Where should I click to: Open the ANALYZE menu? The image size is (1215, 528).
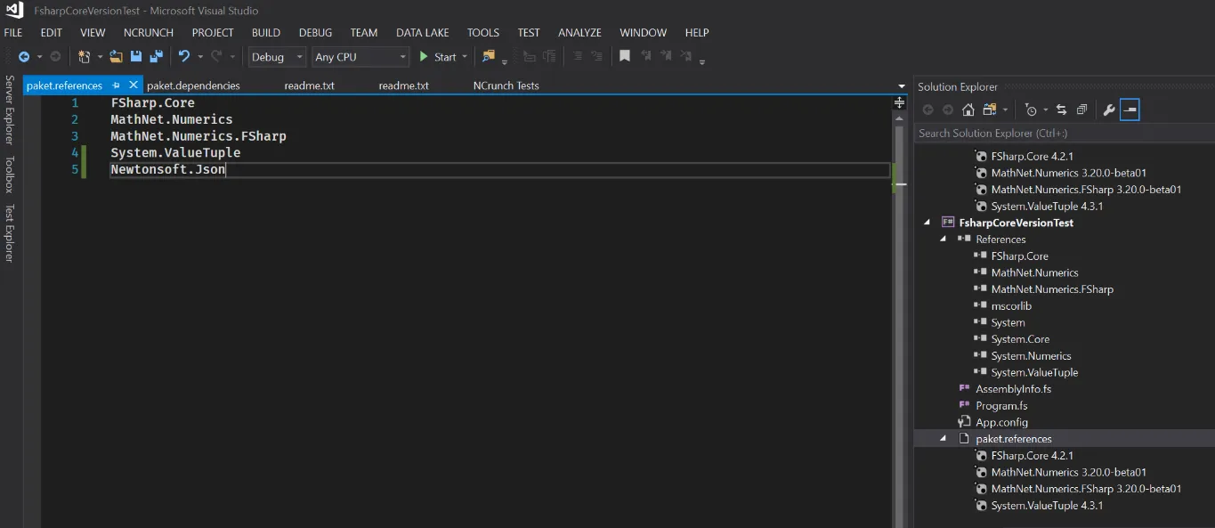[579, 33]
